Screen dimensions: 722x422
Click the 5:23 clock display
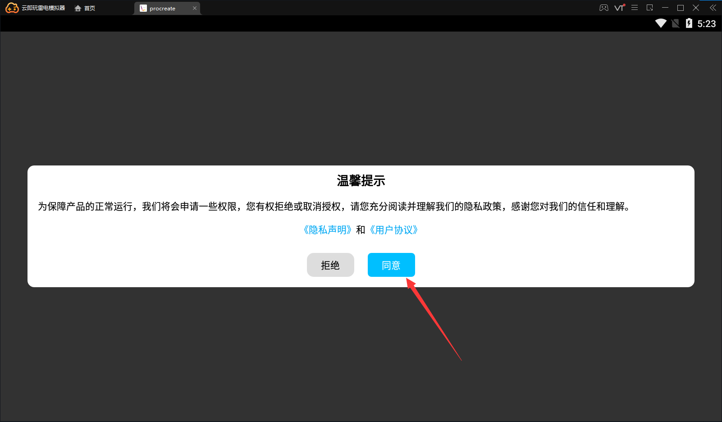707,24
